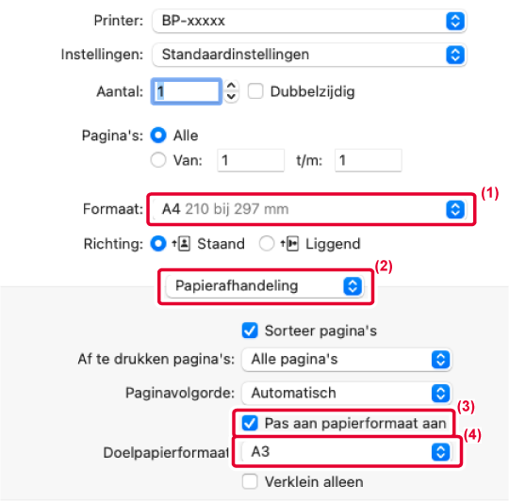Click the landscape orientation icon next to Liggend

tap(289, 244)
